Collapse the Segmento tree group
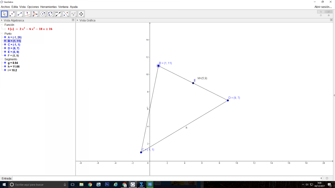 click(x=2, y=59)
